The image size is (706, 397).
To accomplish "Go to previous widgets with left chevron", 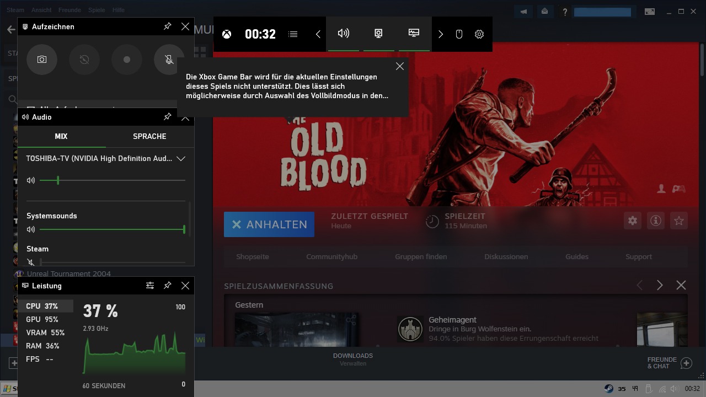I will [x=318, y=34].
